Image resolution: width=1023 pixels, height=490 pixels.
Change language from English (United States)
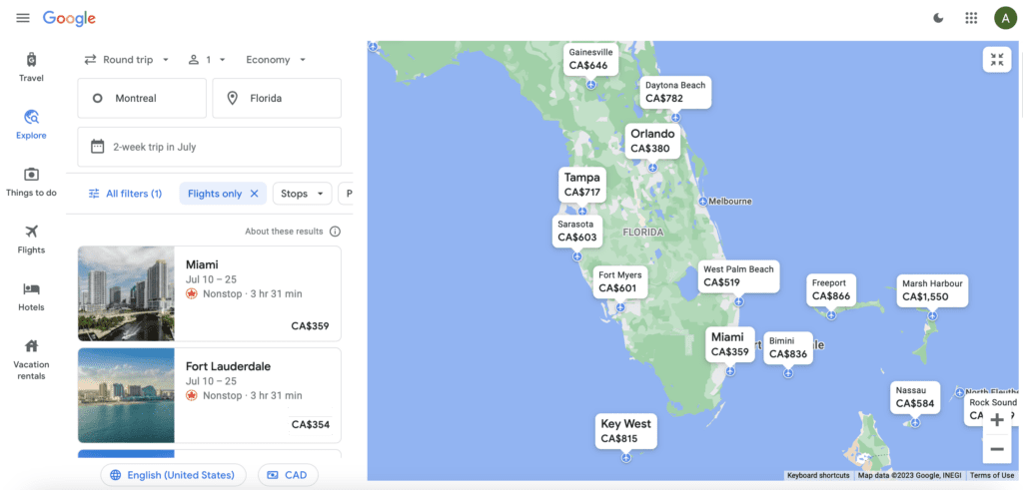(x=173, y=475)
